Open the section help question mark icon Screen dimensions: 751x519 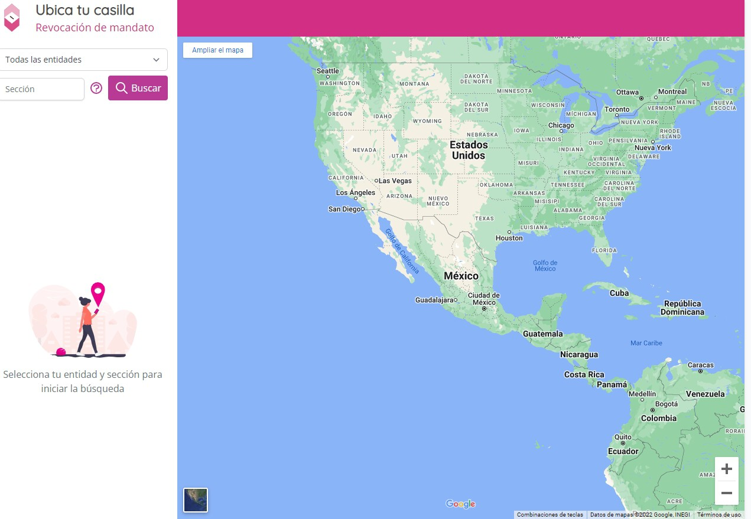(96, 89)
